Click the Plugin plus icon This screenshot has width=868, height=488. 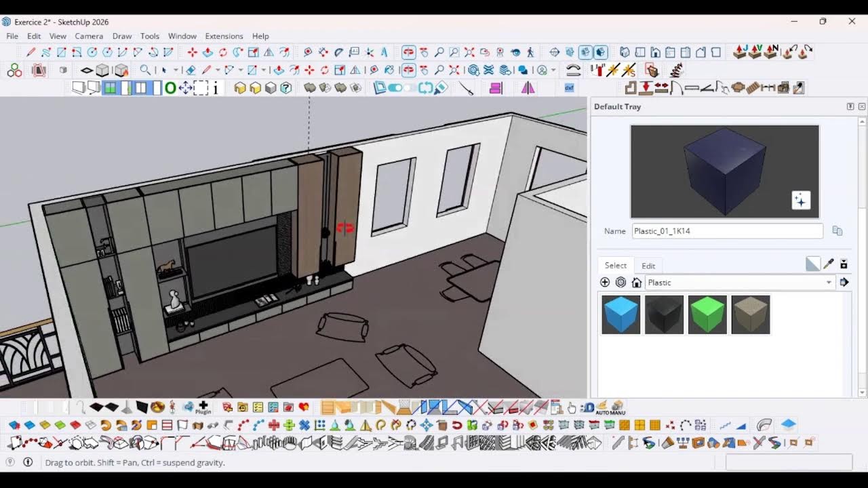click(x=203, y=407)
